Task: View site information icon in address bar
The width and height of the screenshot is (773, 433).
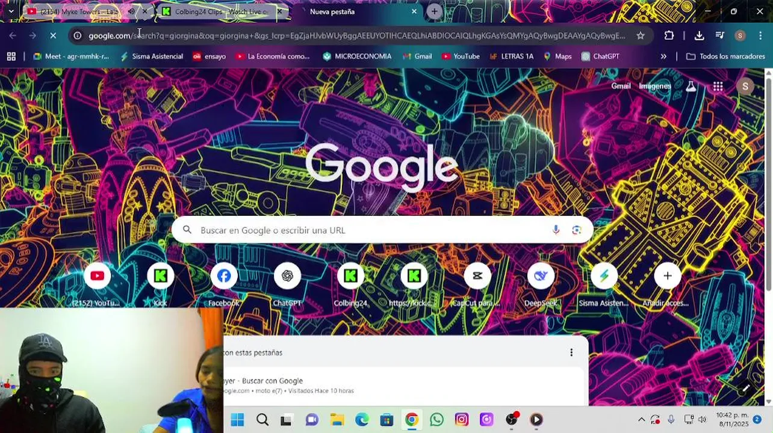Action: pos(77,35)
